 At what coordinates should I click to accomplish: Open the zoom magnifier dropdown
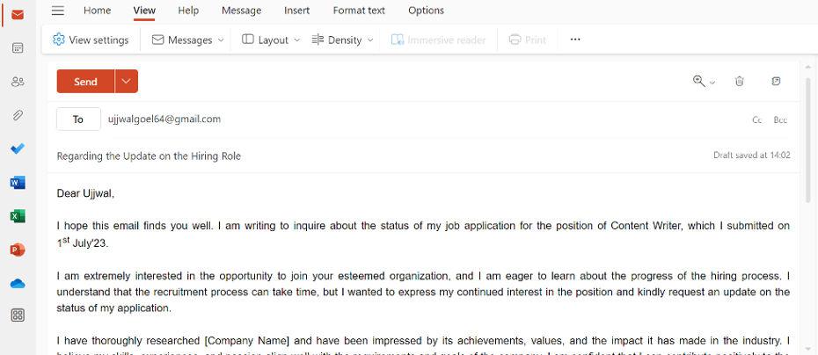tap(704, 81)
